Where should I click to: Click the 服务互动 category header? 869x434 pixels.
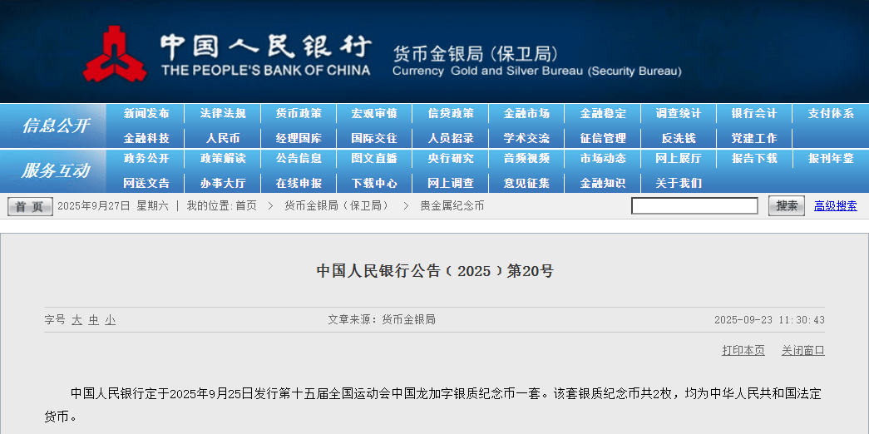click(55, 170)
